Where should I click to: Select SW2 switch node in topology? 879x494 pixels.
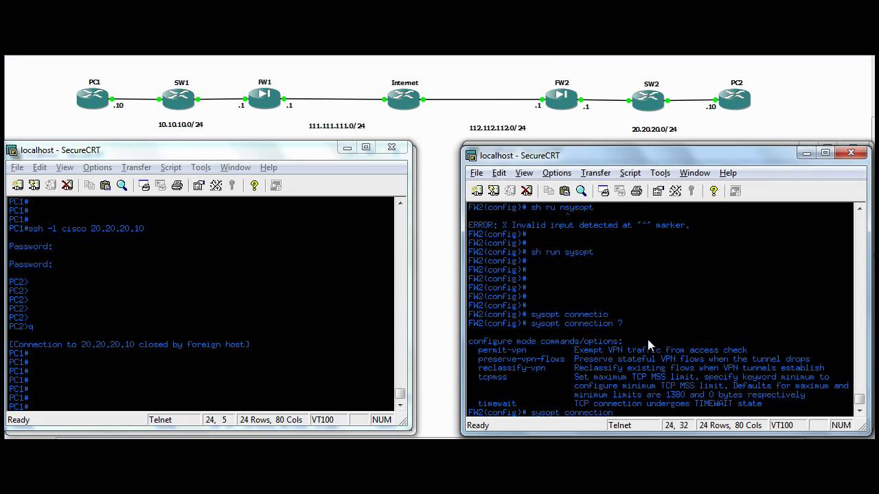[649, 100]
